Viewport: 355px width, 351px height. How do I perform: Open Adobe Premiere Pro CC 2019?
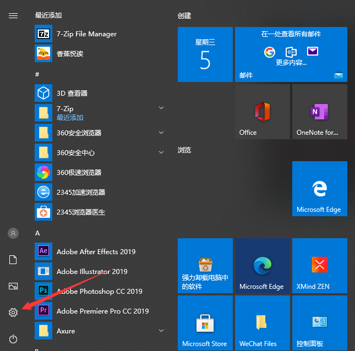pos(102,311)
